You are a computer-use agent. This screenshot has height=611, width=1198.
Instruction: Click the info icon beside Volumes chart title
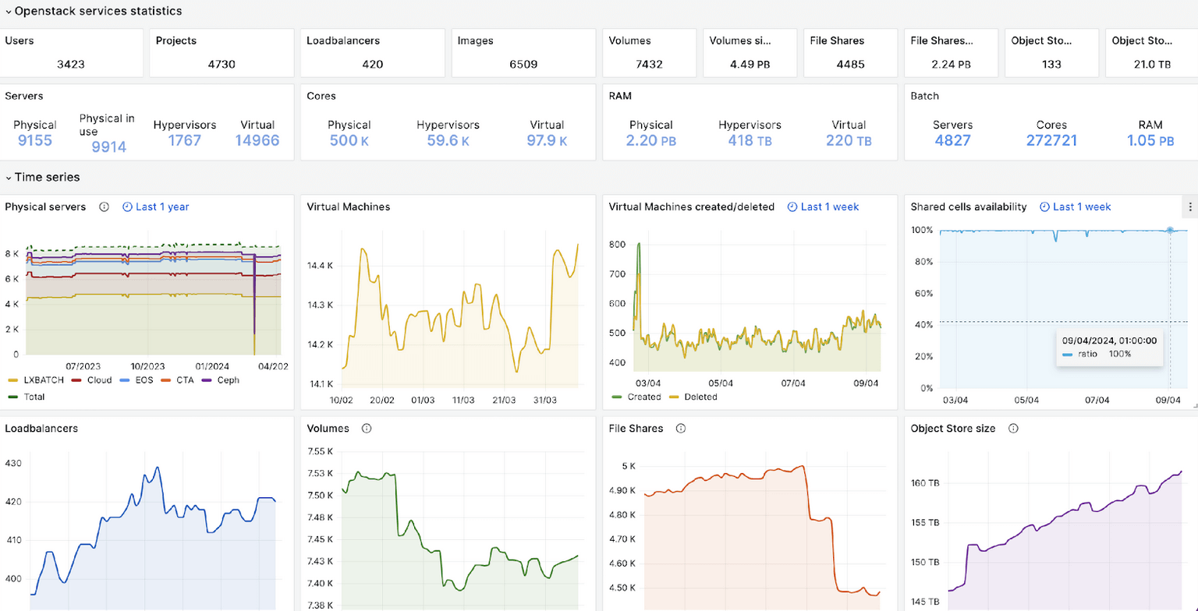click(367, 428)
